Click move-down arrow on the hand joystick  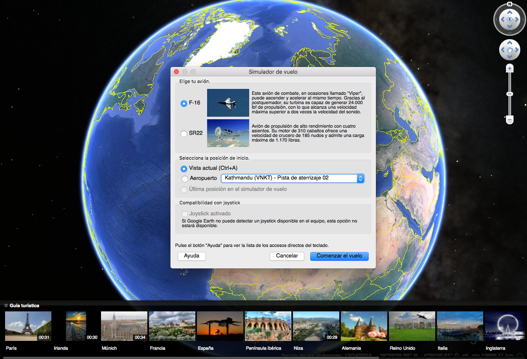tap(510, 57)
